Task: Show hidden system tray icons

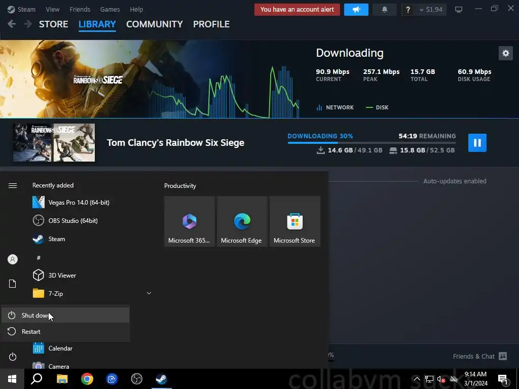Action: coord(417,379)
